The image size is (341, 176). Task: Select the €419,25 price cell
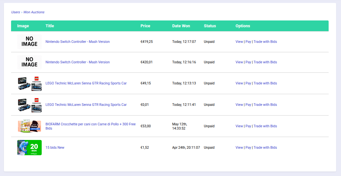tap(147, 42)
